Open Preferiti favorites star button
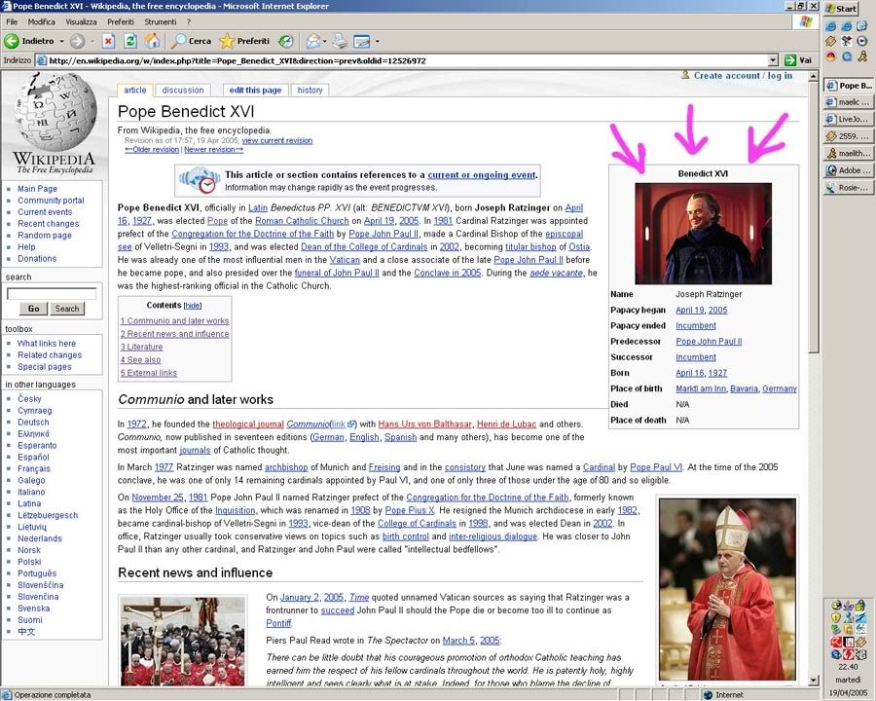The width and height of the screenshot is (876, 701). 244,41
